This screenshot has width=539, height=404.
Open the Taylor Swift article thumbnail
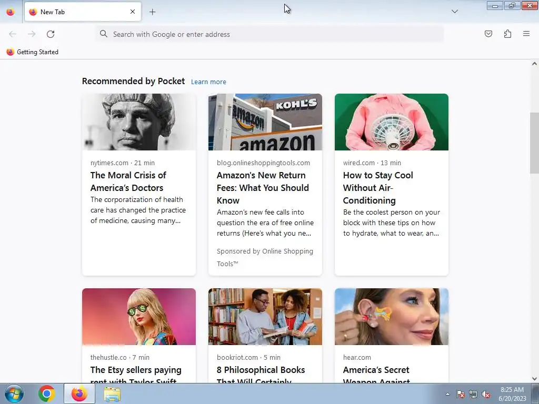coord(139,316)
